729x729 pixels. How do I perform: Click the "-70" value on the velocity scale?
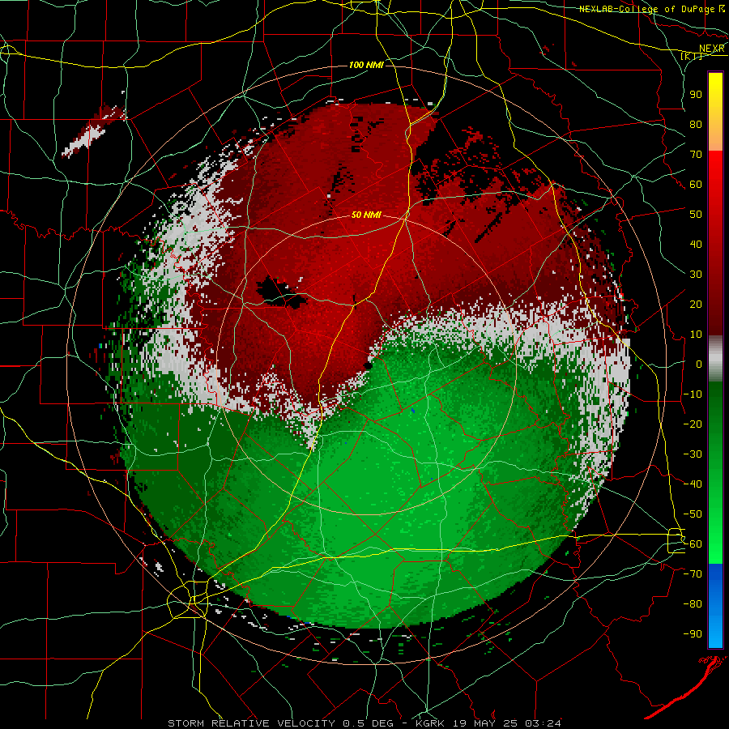pos(693,573)
